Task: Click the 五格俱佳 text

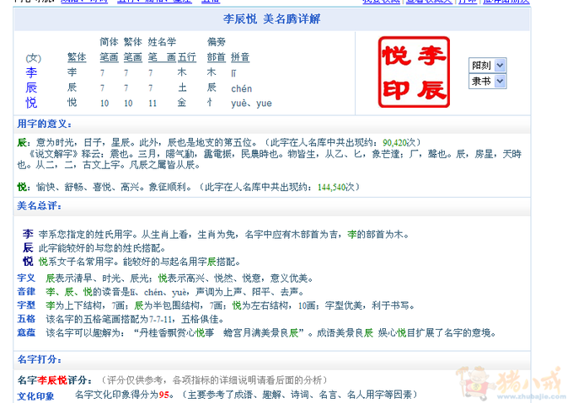Action: 201,320
